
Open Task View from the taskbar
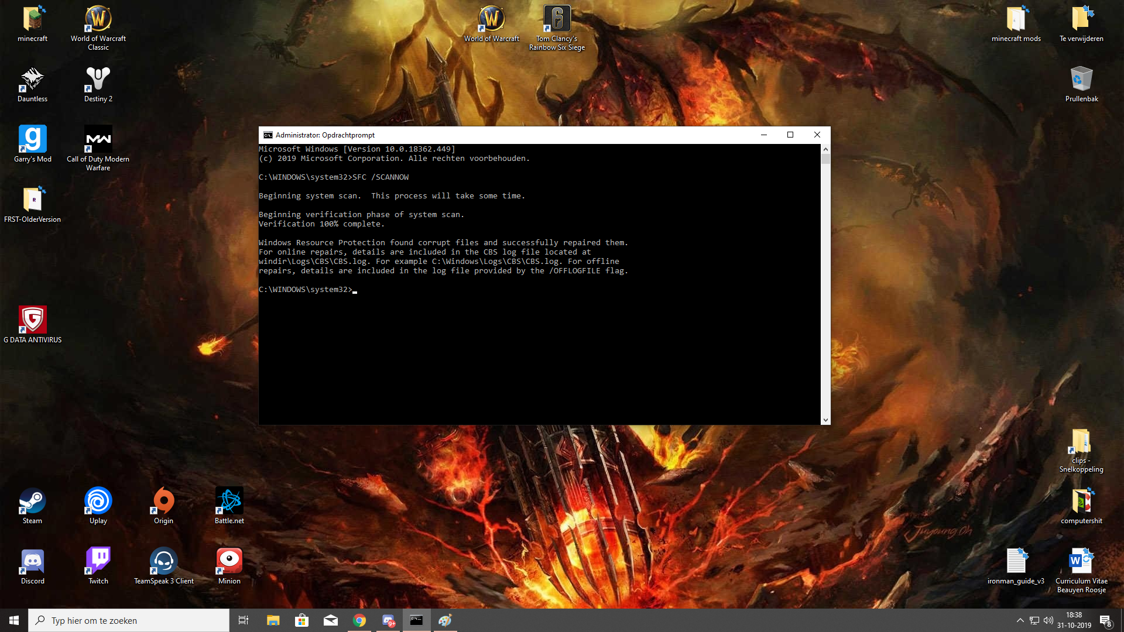coord(244,620)
